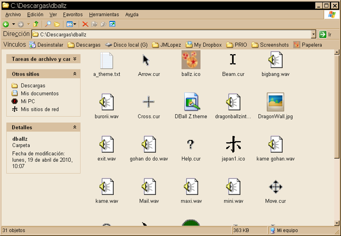Open Papelera in the Vínculos bar
341x236 pixels.
click(308, 45)
